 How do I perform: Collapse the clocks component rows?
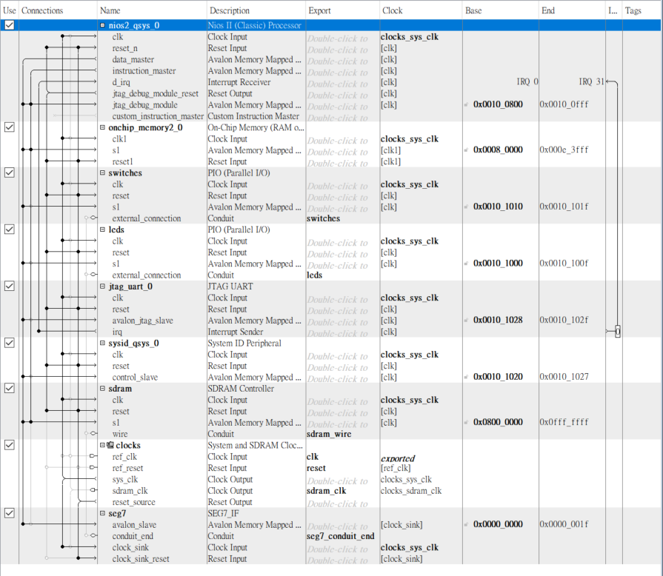click(x=102, y=445)
